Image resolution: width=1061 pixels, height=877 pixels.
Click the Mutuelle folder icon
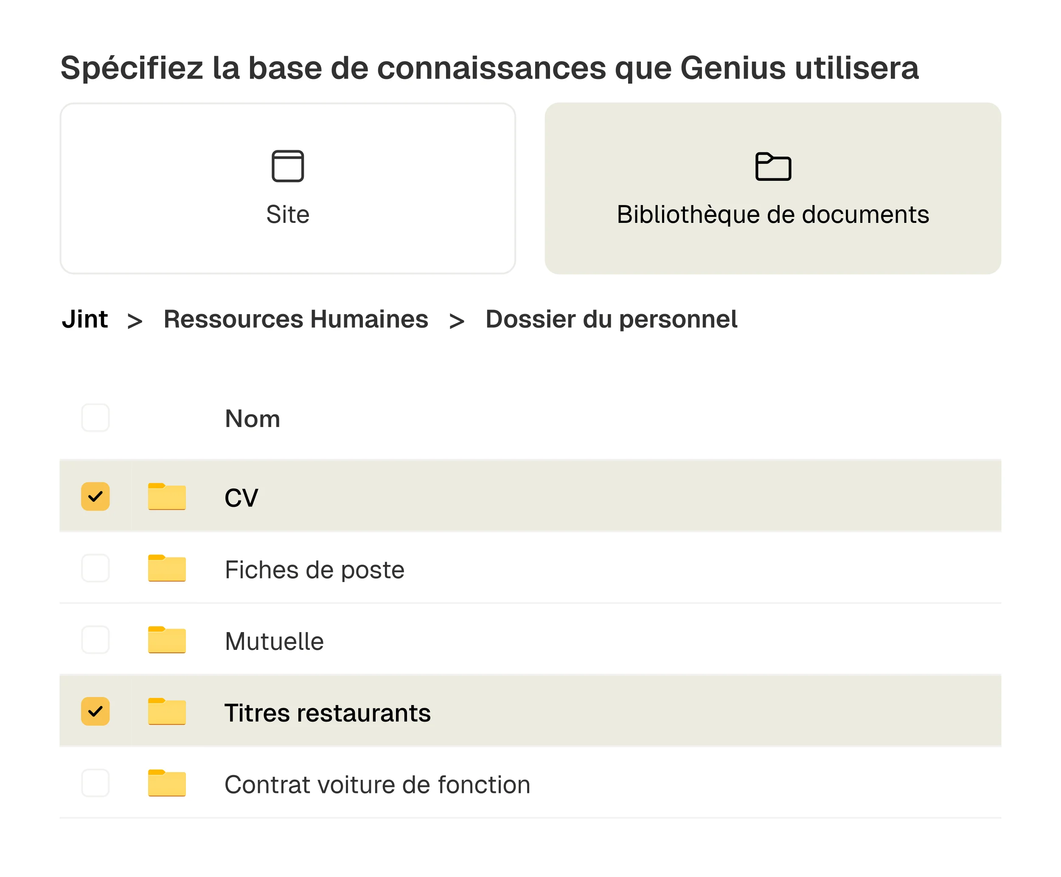pyautogui.click(x=167, y=640)
